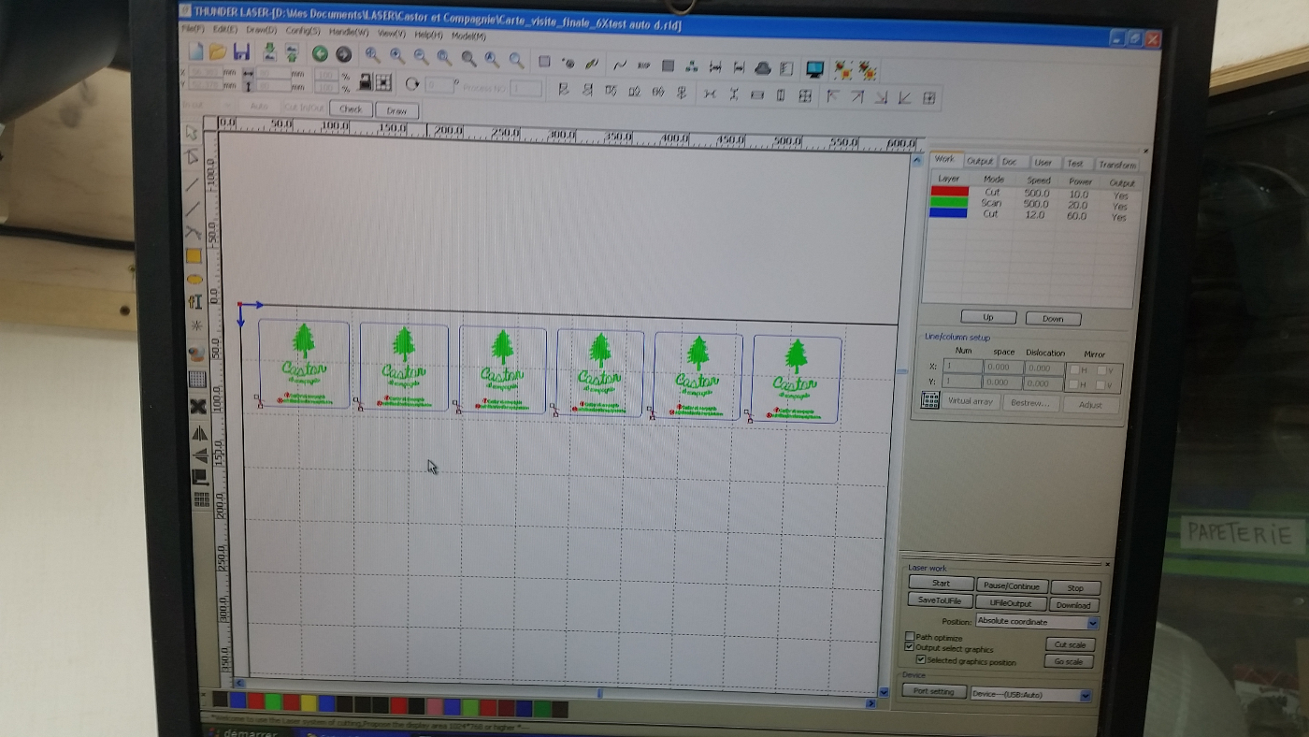
Task: Click the green Undo arrow icon
Action: 320,54
